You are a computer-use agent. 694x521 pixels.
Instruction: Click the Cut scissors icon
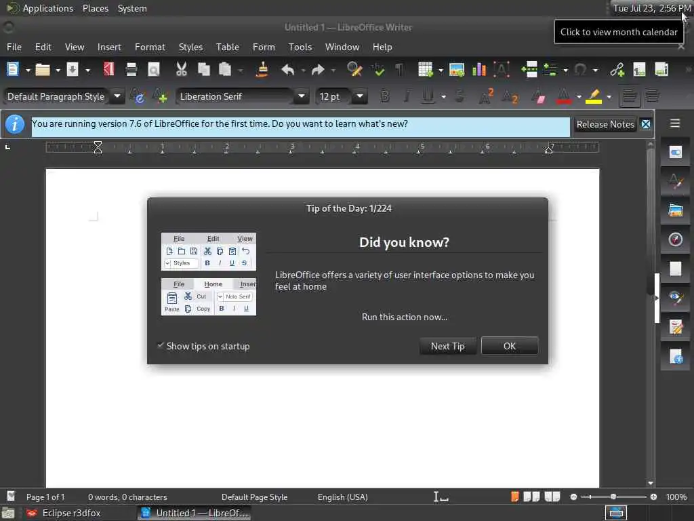tap(182, 70)
